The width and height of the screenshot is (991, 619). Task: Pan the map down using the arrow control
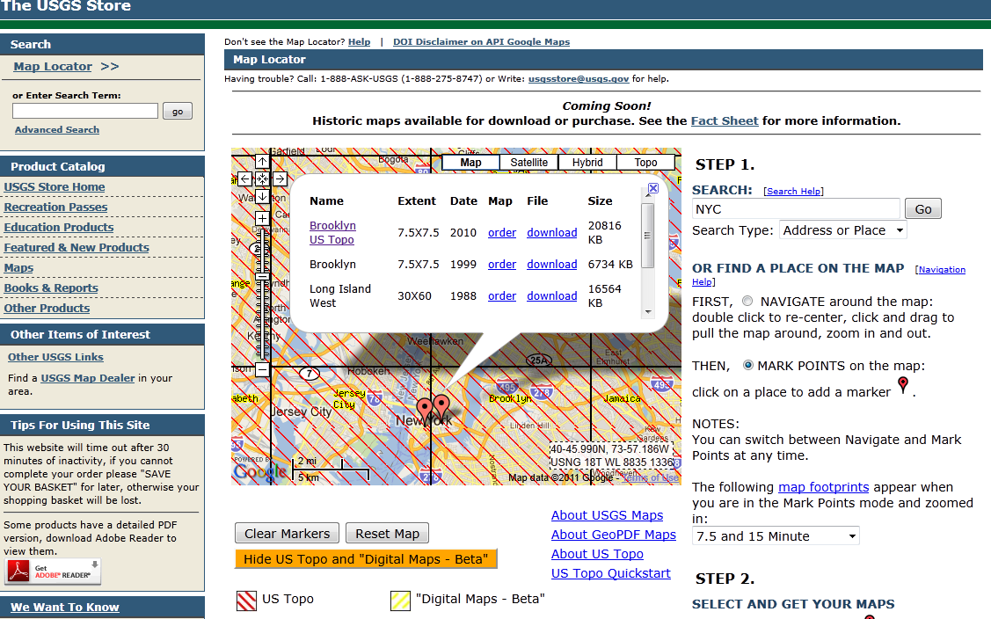tap(261, 195)
